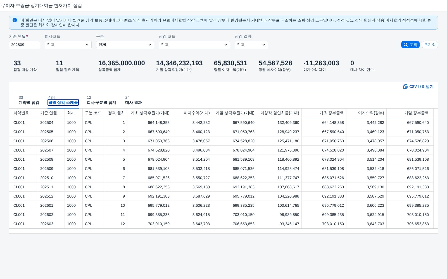Click the 경과 월차 column header
The image size is (447, 279).
[x=116, y=113]
